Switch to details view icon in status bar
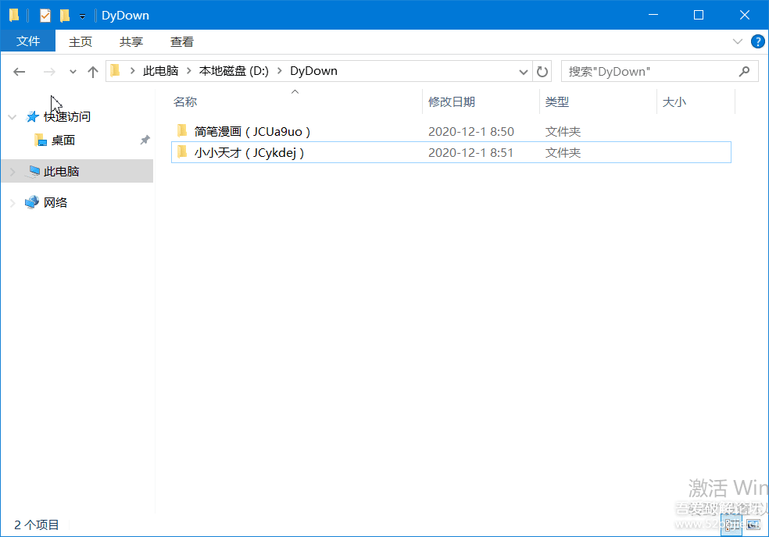The width and height of the screenshot is (769, 537). [731, 525]
